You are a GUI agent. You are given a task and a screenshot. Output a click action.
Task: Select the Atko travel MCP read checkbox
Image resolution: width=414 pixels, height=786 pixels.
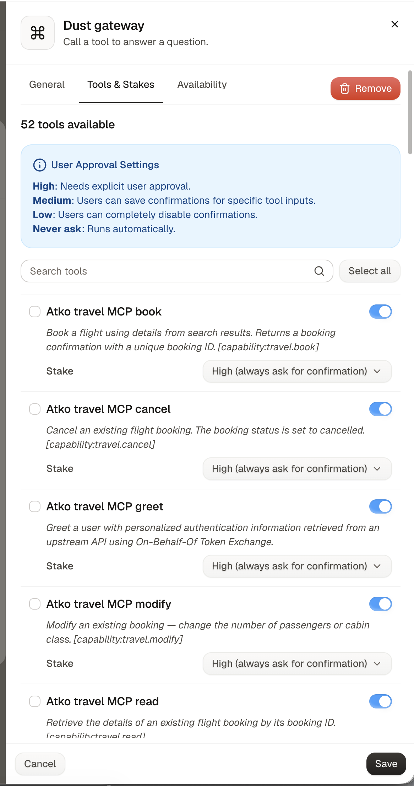tap(35, 701)
